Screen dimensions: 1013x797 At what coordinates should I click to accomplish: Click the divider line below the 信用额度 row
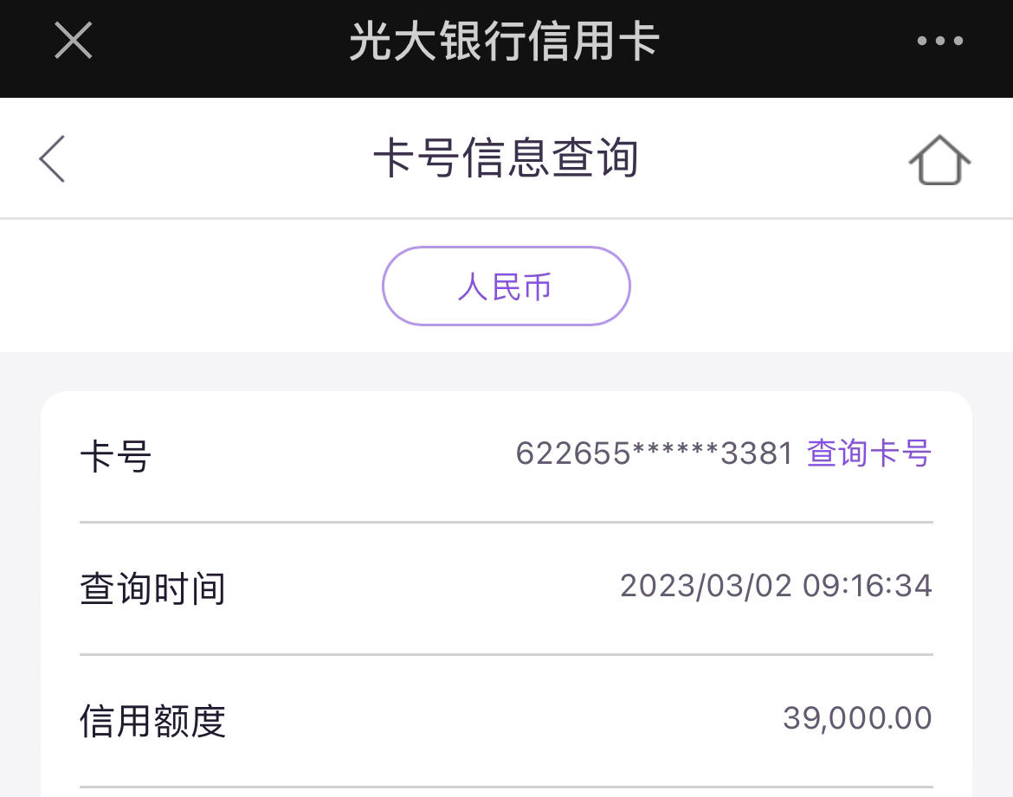point(506,787)
